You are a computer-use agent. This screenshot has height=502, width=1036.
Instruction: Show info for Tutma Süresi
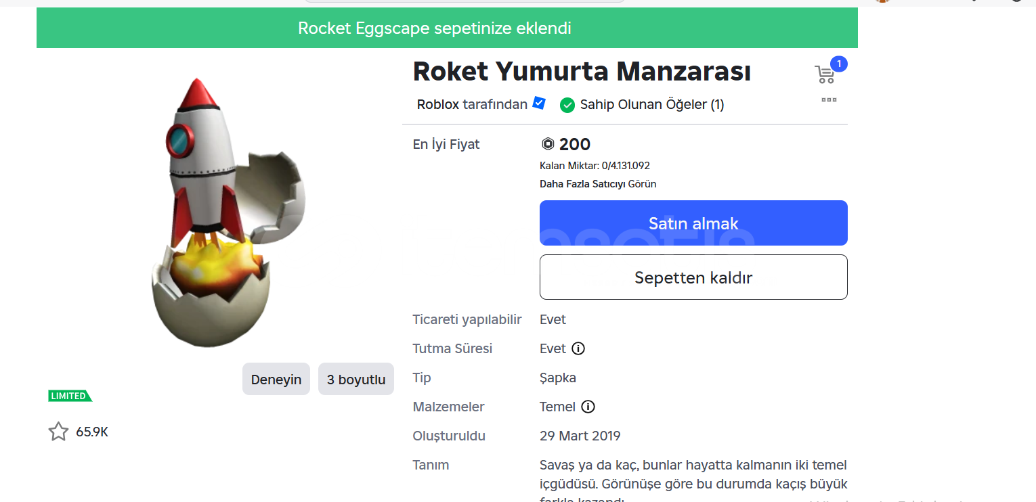(x=578, y=349)
